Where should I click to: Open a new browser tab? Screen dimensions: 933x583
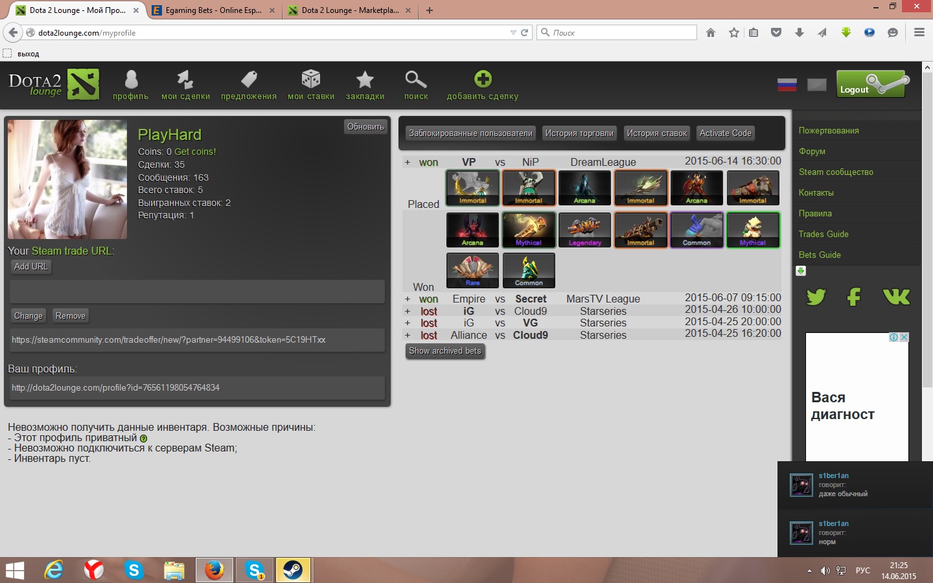429,10
